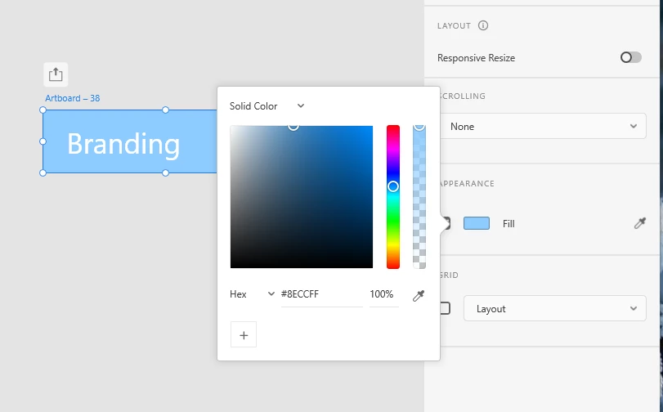Open the Hex color mode dropdown
663x412 pixels.
[x=252, y=294]
